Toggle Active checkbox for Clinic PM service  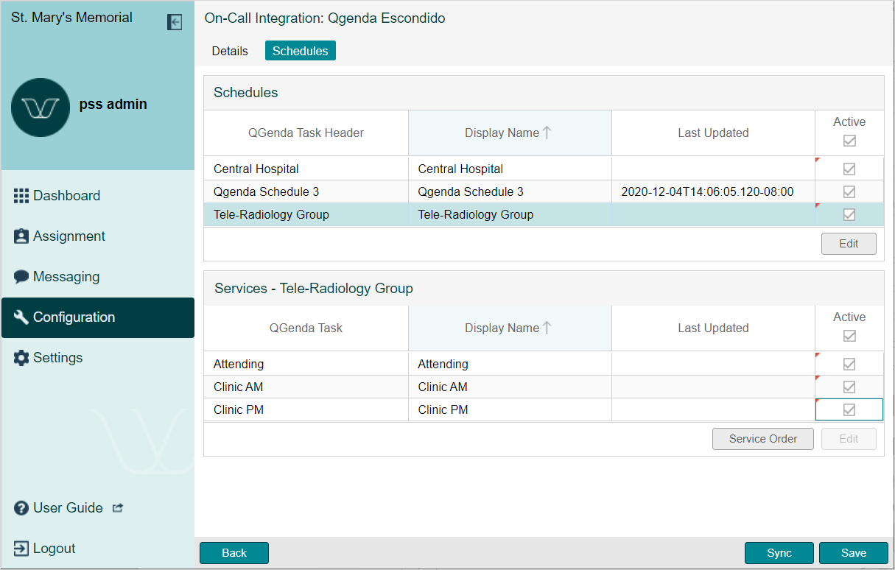point(849,409)
